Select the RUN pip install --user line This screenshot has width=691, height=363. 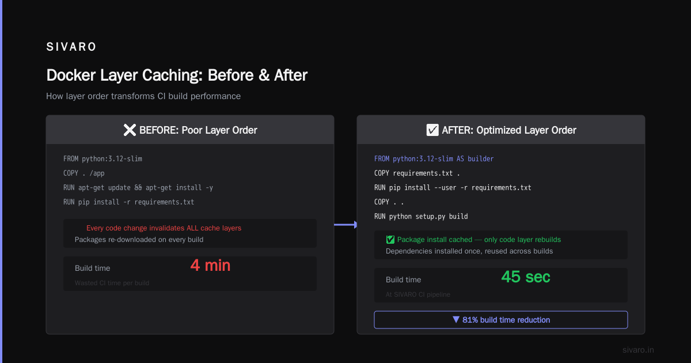coord(453,188)
